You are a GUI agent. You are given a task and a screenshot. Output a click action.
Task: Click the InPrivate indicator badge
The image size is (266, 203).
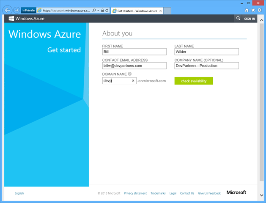pos(28,10)
